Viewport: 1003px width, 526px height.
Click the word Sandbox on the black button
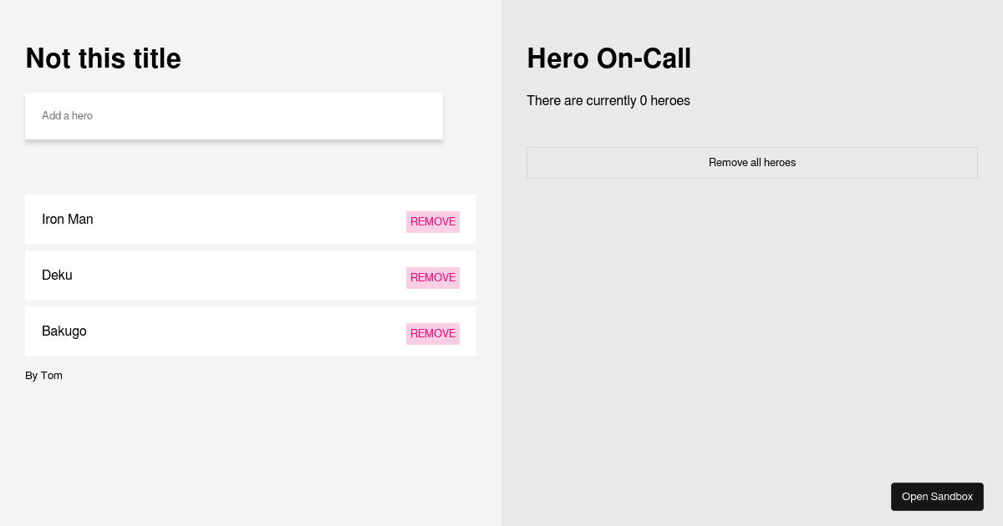click(952, 497)
